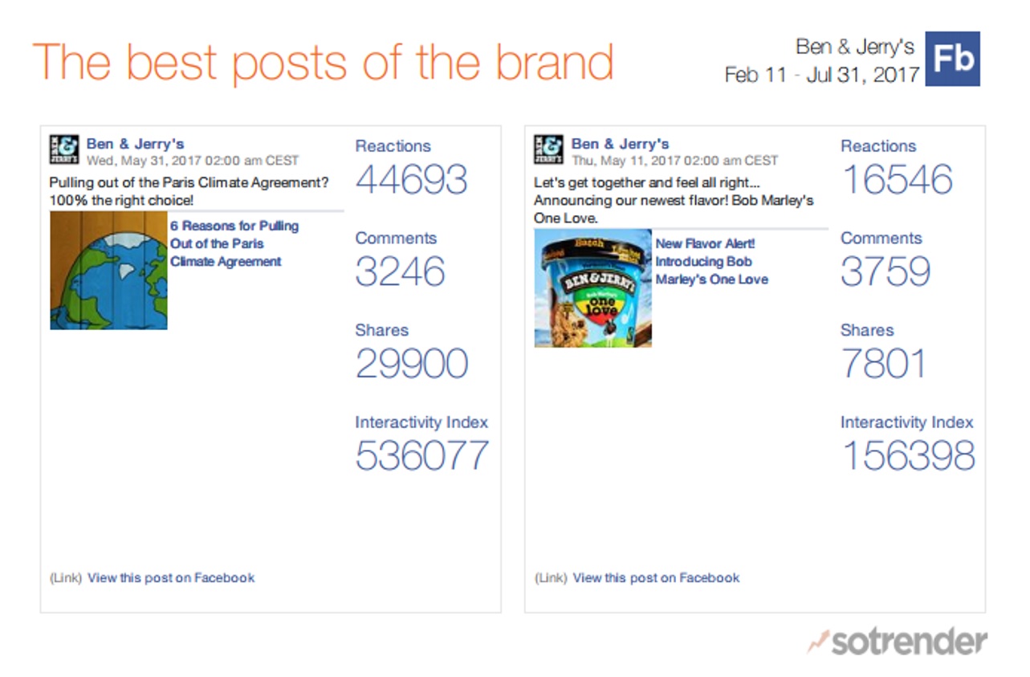Select the 156398 Interactivity Index value
Screen dimensions: 1030x677
pos(908,456)
